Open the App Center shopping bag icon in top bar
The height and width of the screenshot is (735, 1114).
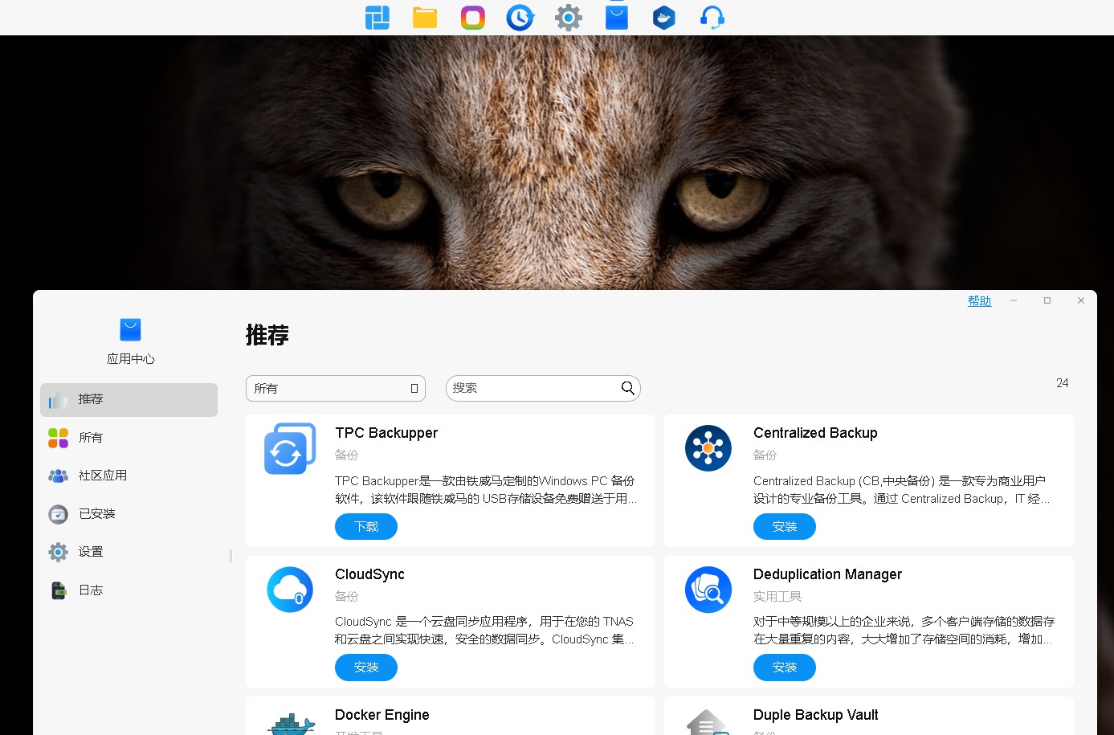click(616, 17)
